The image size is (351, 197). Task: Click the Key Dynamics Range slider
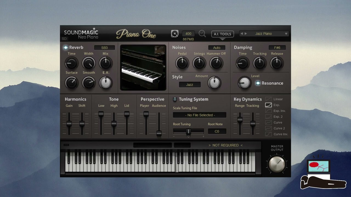pos(240,120)
